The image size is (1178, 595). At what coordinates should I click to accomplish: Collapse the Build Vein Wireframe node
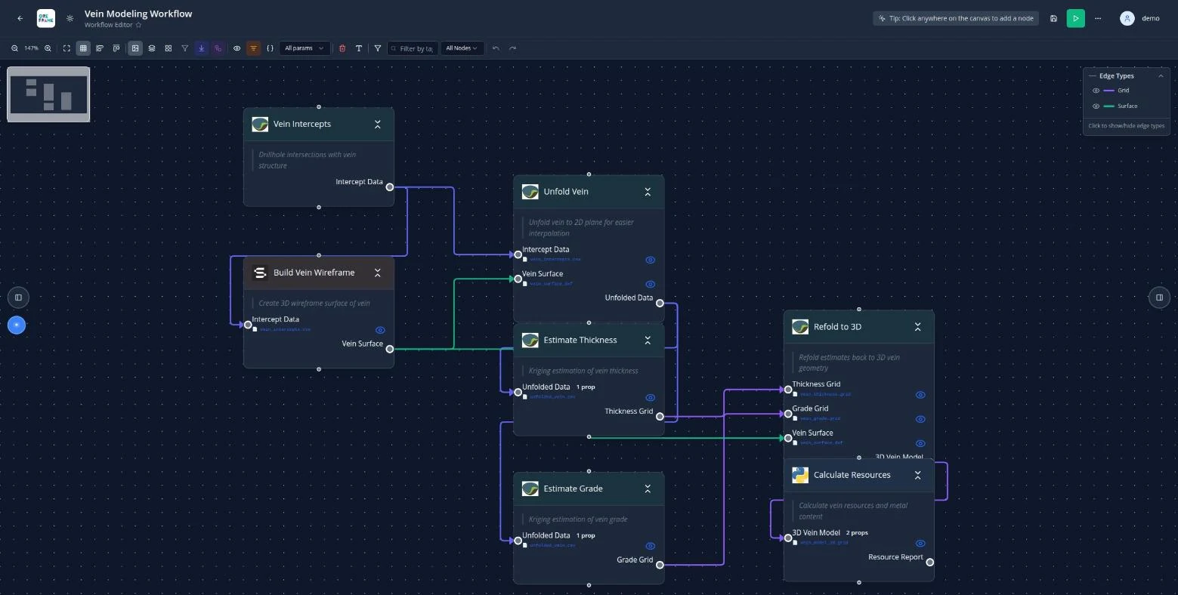coord(378,273)
